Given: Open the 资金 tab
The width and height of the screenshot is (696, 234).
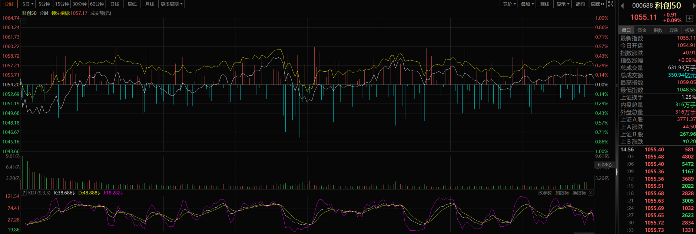Looking at the screenshot, I should 642,30.
